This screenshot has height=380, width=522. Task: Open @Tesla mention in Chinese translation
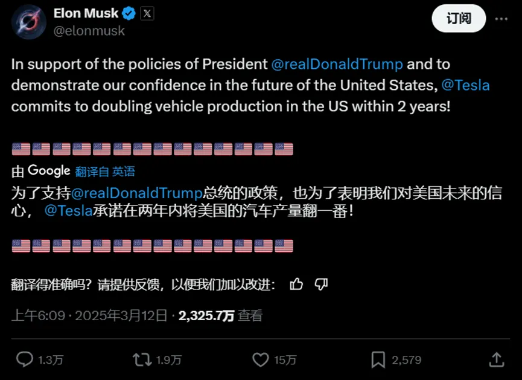tap(69, 211)
